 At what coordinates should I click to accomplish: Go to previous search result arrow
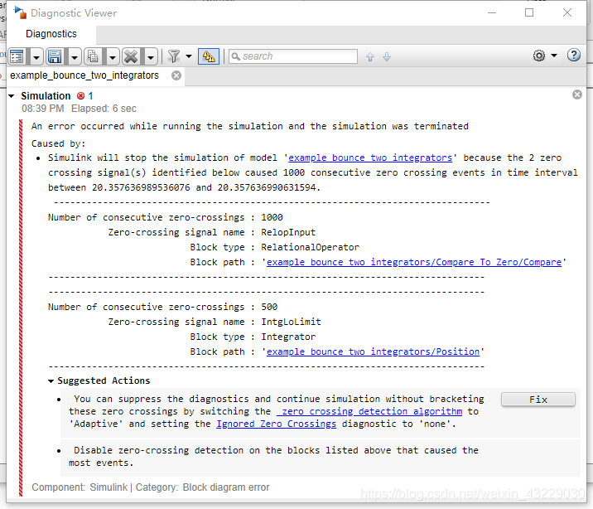(370, 56)
